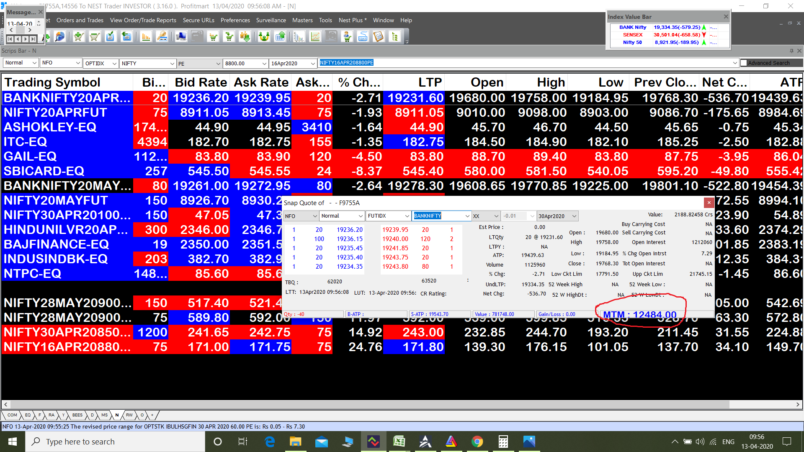This screenshot has height=452, width=804.
Task: Close the Snap Quote window
Action: (x=709, y=203)
